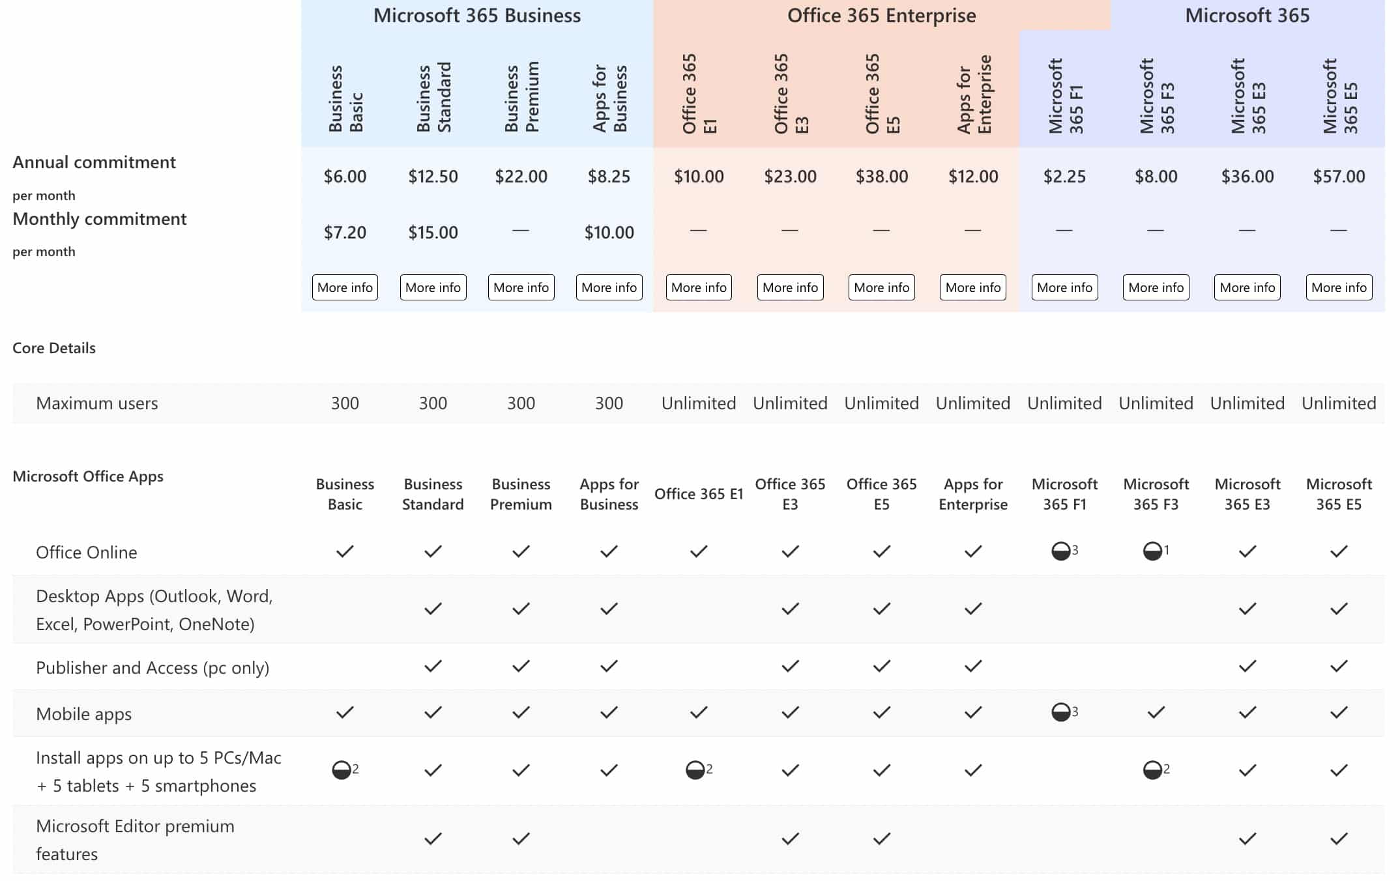Open More info for Business Premium
The height and width of the screenshot is (881, 1400).
520,287
